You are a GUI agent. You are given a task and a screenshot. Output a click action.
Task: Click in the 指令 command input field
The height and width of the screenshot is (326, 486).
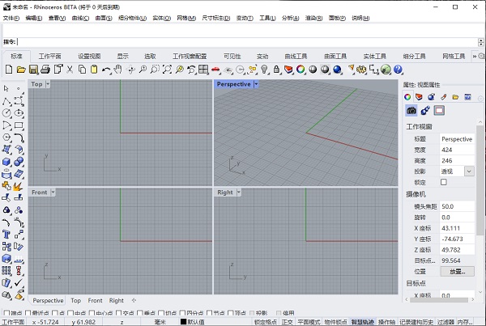[x=243, y=40]
